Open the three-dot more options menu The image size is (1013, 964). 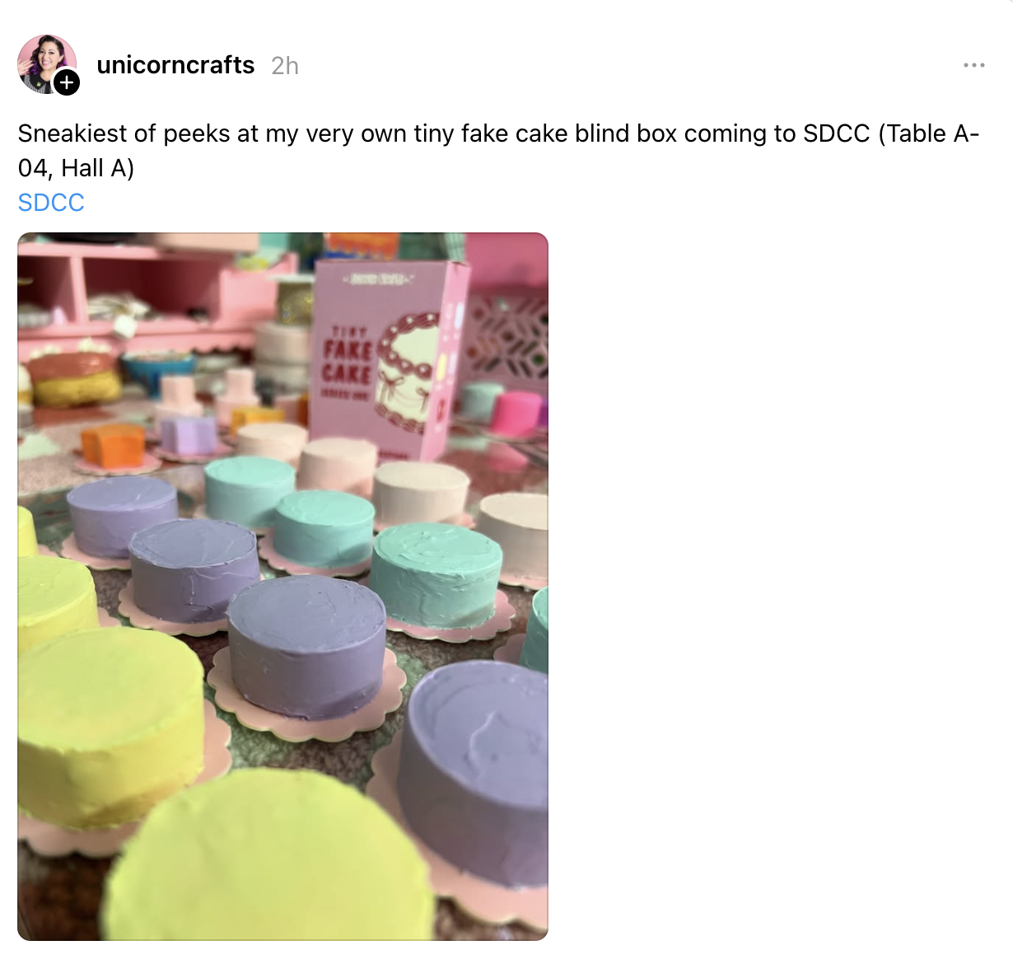[x=974, y=65]
